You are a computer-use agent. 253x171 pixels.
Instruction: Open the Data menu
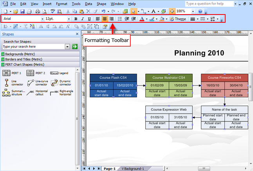(89, 4)
